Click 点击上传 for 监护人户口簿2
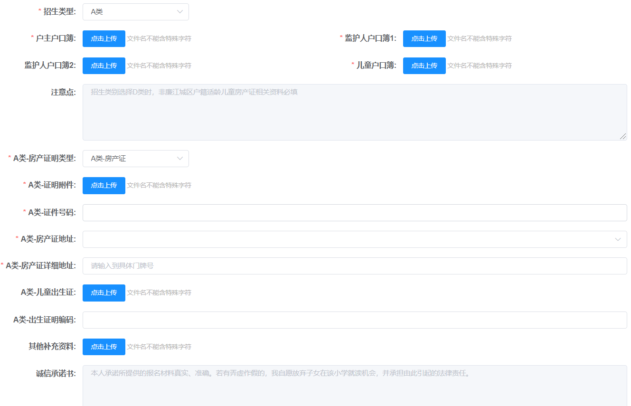Viewport: 631px width, 406px height. [104, 66]
